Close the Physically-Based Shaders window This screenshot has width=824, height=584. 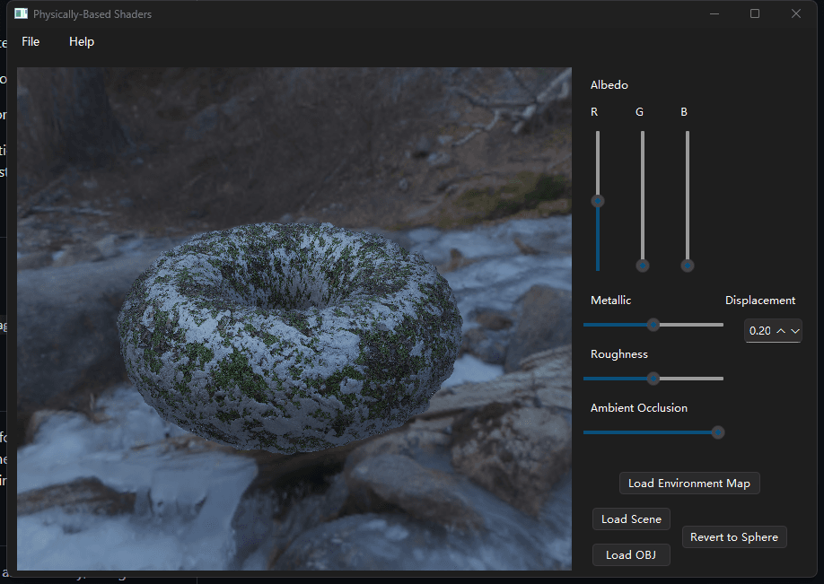tap(795, 13)
